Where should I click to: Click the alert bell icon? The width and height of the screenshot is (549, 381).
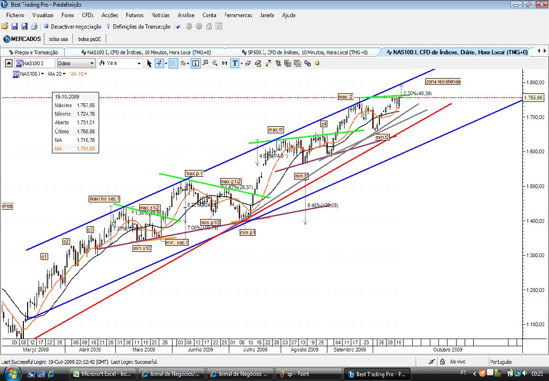(317, 63)
